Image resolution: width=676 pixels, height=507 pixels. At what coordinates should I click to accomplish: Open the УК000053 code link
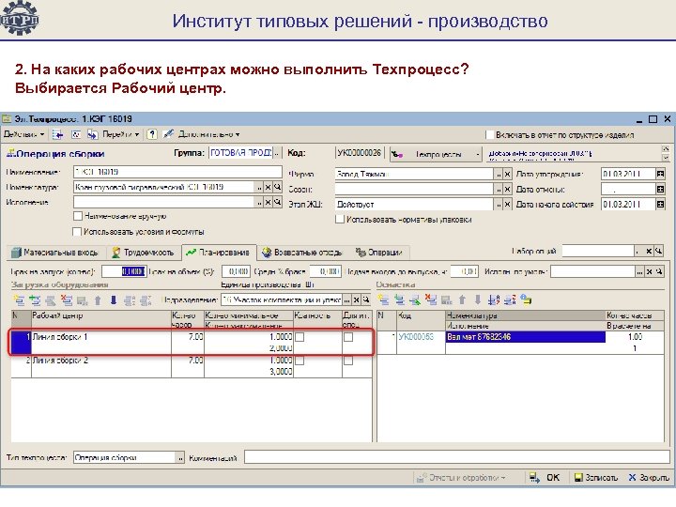click(x=416, y=337)
